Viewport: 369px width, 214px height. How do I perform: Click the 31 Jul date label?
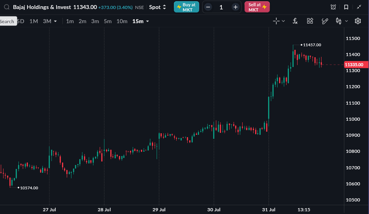[x=269, y=210]
